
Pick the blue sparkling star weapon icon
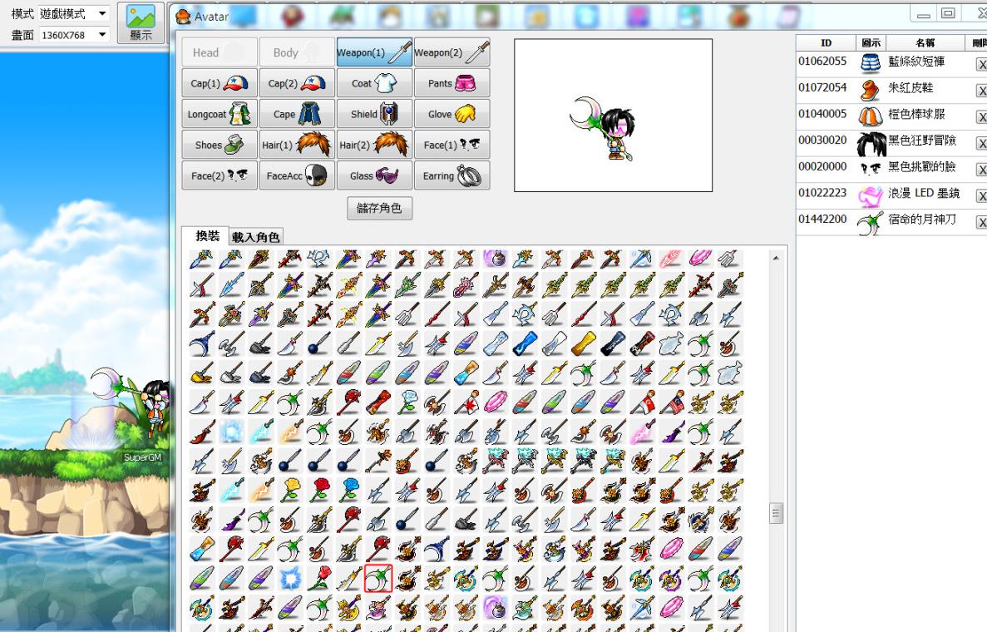(289, 578)
